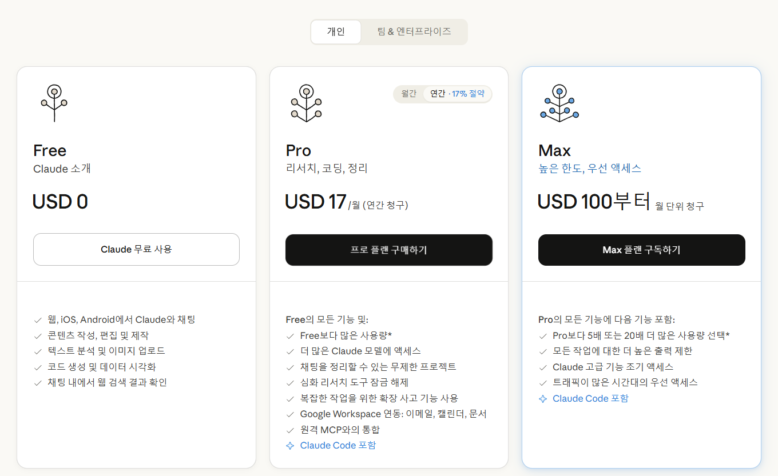Click 웹, iOS, Android에서 Claude와 채팅 text
This screenshot has height=476, width=778.
[x=121, y=320]
